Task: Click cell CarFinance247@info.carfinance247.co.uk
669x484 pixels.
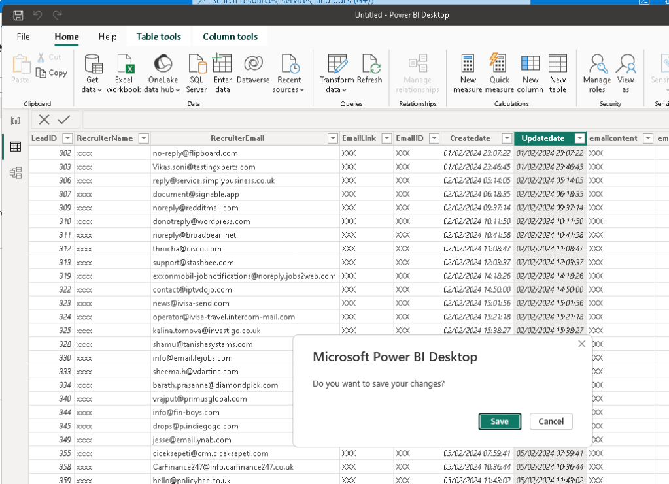Action: 245,467
